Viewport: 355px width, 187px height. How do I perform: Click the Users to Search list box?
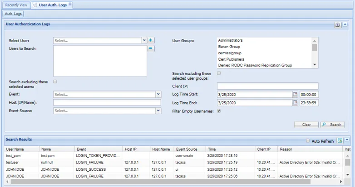point(100,61)
